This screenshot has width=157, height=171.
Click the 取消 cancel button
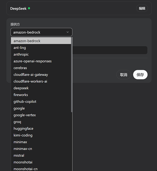tap(124, 75)
